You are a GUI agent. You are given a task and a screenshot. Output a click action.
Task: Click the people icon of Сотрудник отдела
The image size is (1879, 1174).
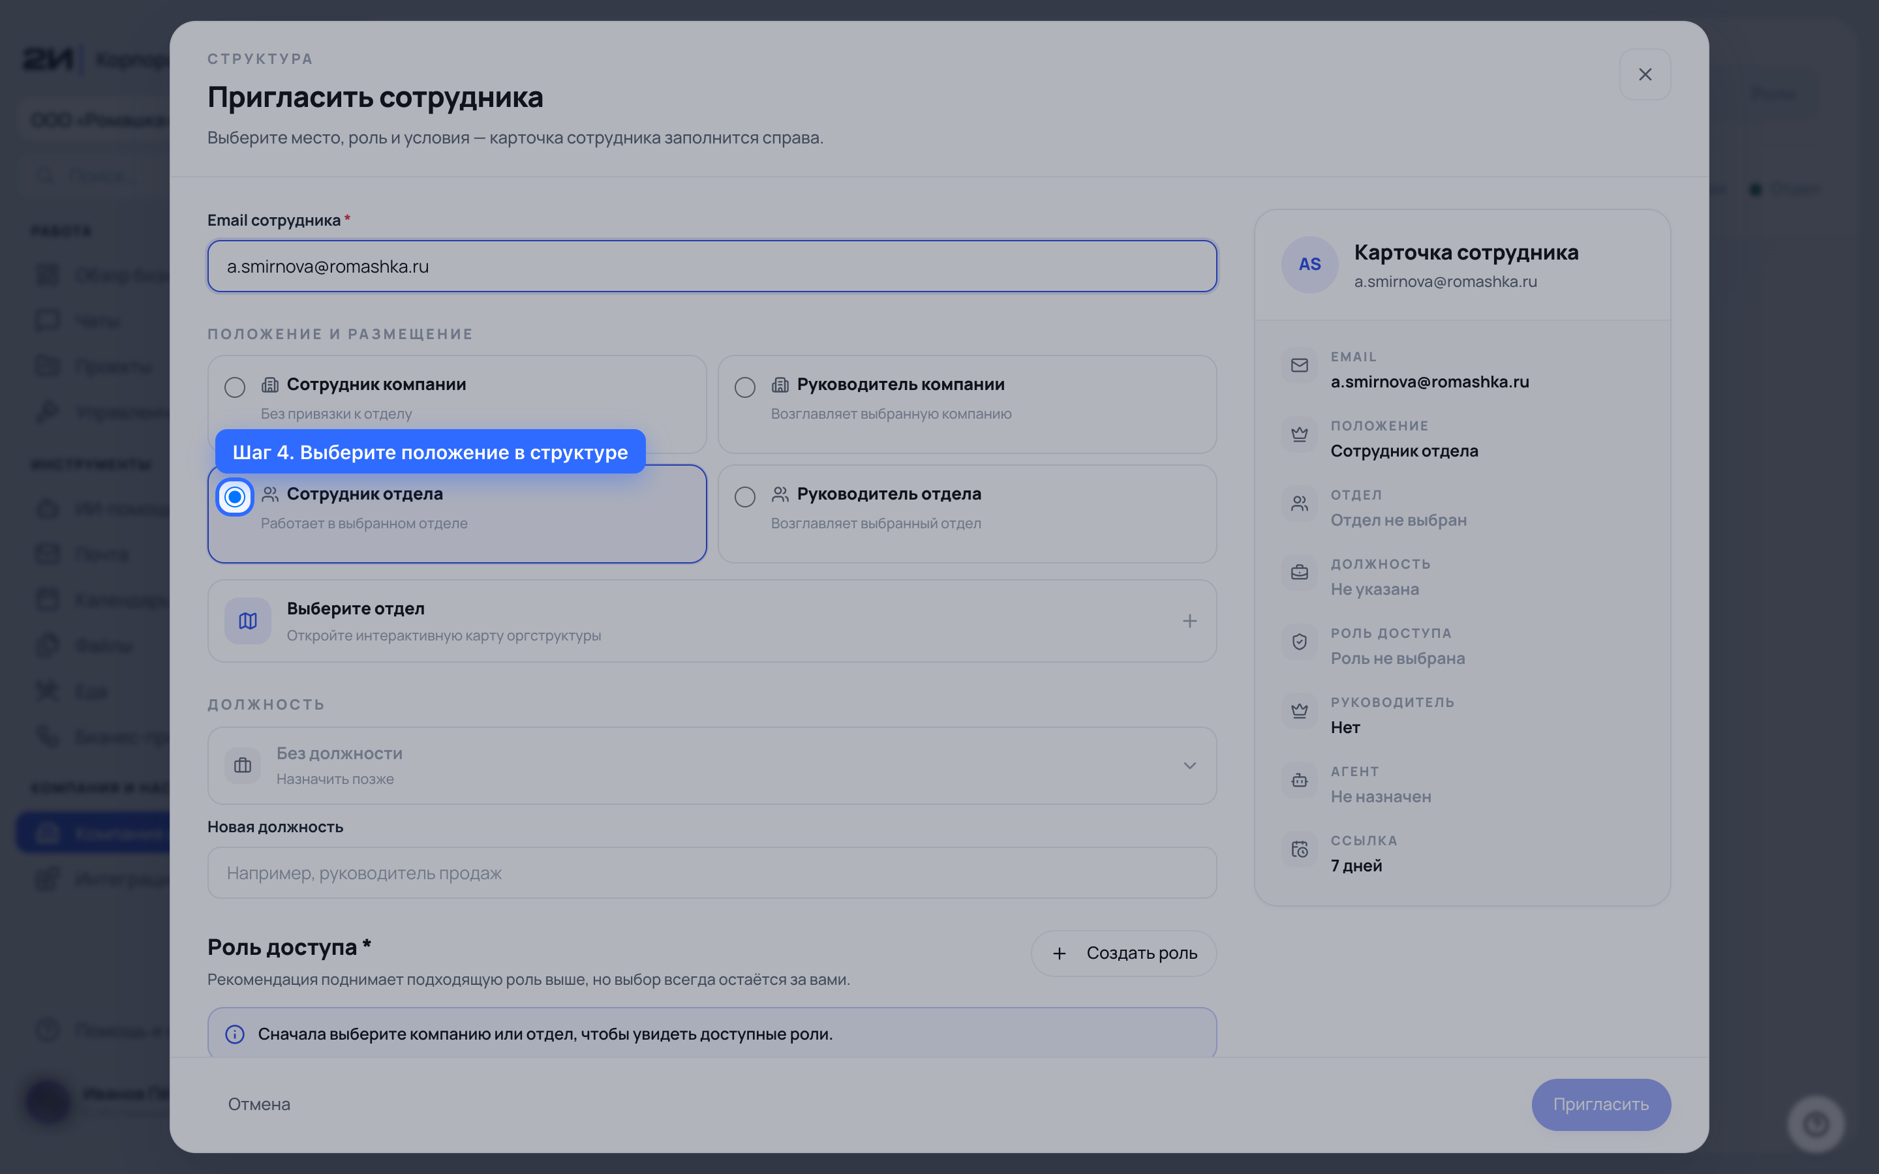270,494
